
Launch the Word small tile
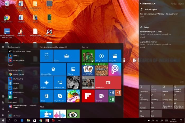point(112,93)
